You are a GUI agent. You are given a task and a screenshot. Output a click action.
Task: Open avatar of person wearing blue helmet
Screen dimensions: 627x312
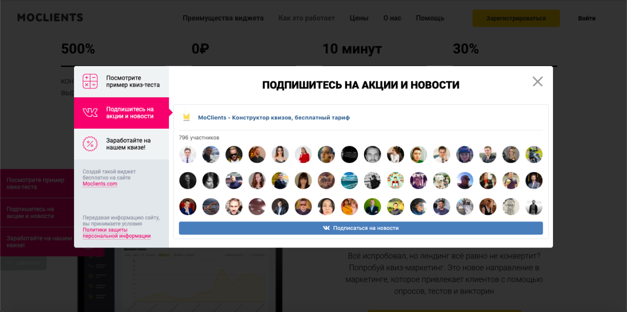click(x=465, y=155)
